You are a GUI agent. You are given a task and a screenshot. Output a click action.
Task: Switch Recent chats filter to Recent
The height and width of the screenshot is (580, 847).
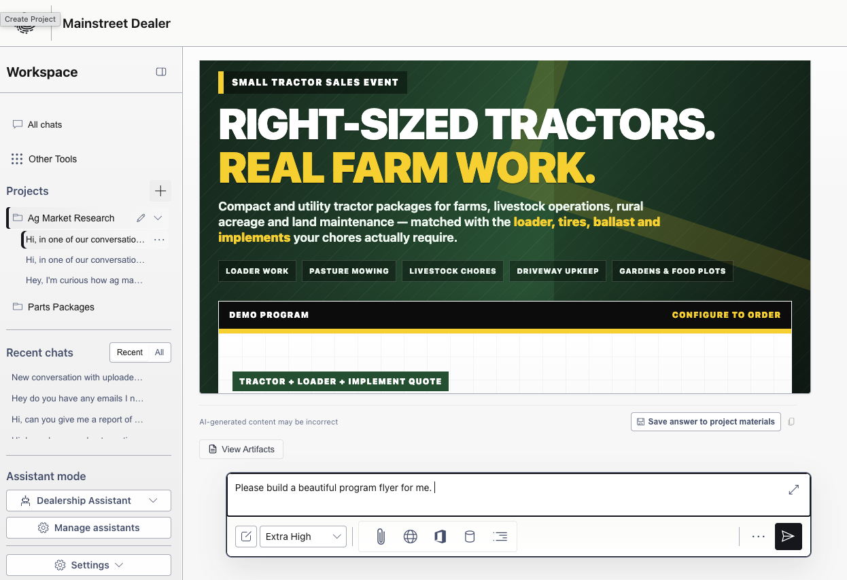coord(130,352)
